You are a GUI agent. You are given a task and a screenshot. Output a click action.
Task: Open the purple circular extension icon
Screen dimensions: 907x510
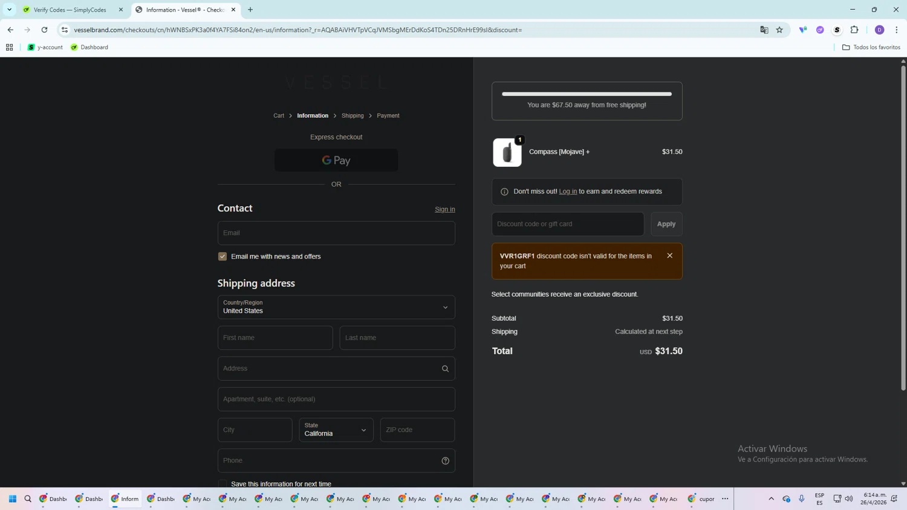820,30
